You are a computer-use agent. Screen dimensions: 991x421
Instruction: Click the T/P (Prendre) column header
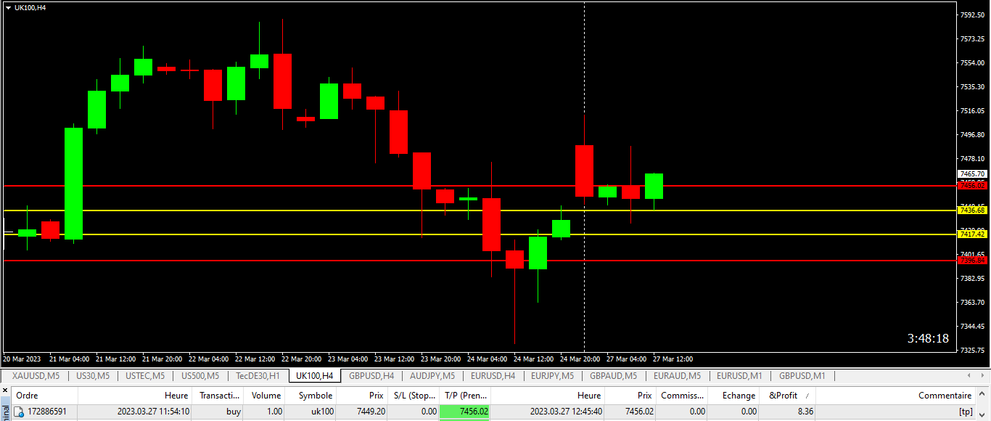click(465, 396)
